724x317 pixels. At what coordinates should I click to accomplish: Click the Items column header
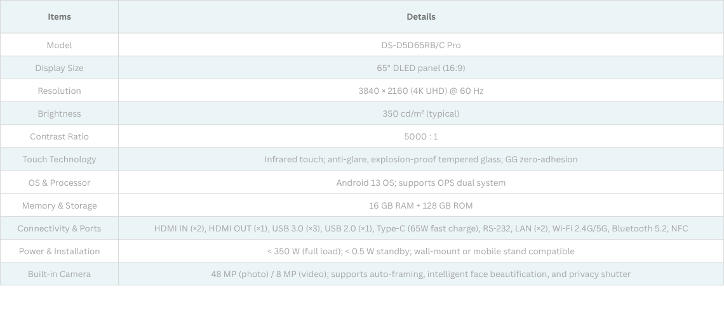(59, 16)
